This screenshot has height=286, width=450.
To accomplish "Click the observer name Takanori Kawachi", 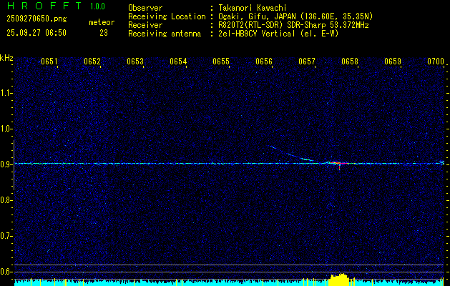I will point(251,8).
